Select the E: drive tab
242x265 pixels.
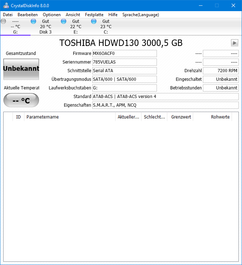click(75, 27)
